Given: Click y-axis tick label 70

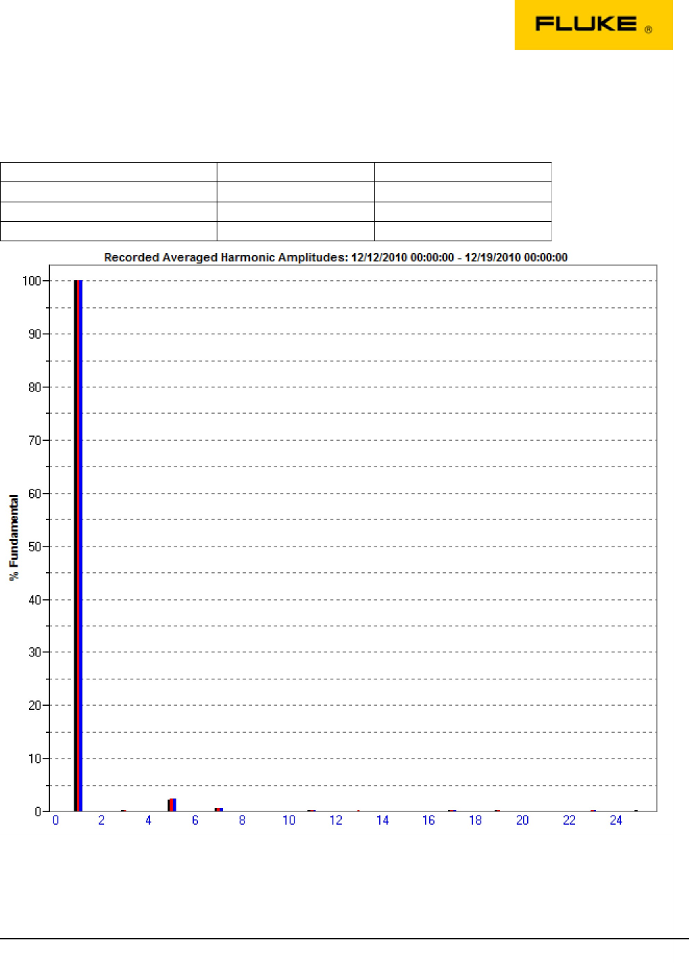Looking at the screenshot, I should [x=35, y=440].
